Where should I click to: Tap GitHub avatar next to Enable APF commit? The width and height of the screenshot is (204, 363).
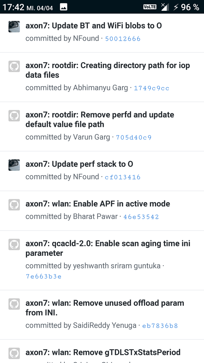tap(14, 205)
